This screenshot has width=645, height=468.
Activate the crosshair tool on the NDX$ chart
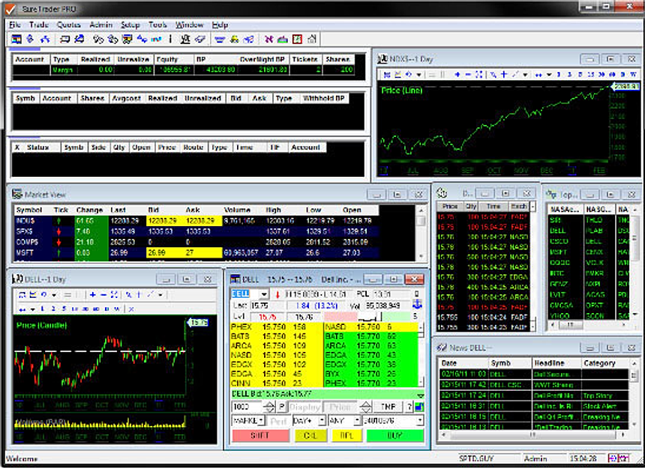click(x=504, y=74)
